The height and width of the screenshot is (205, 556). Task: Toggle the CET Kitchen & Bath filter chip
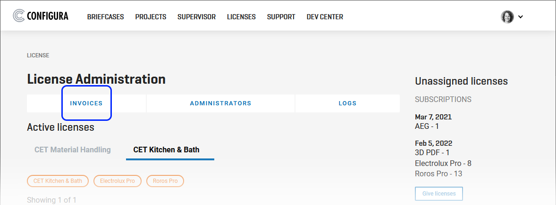tap(58, 181)
